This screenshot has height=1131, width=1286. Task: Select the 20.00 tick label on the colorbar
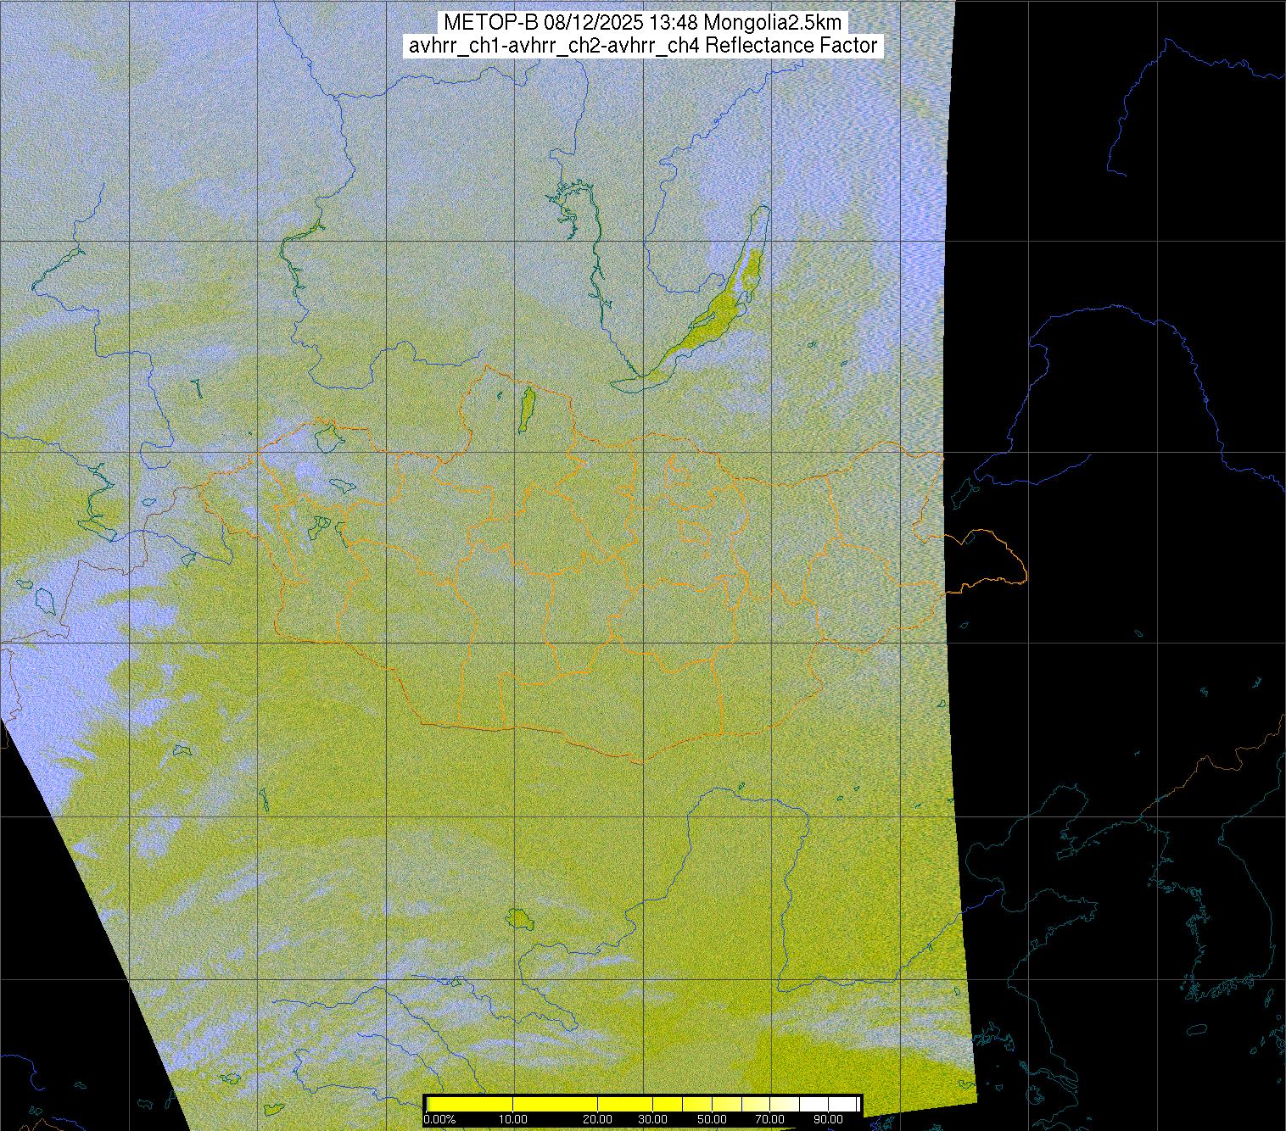pyautogui.click(x=599, y=1121)
